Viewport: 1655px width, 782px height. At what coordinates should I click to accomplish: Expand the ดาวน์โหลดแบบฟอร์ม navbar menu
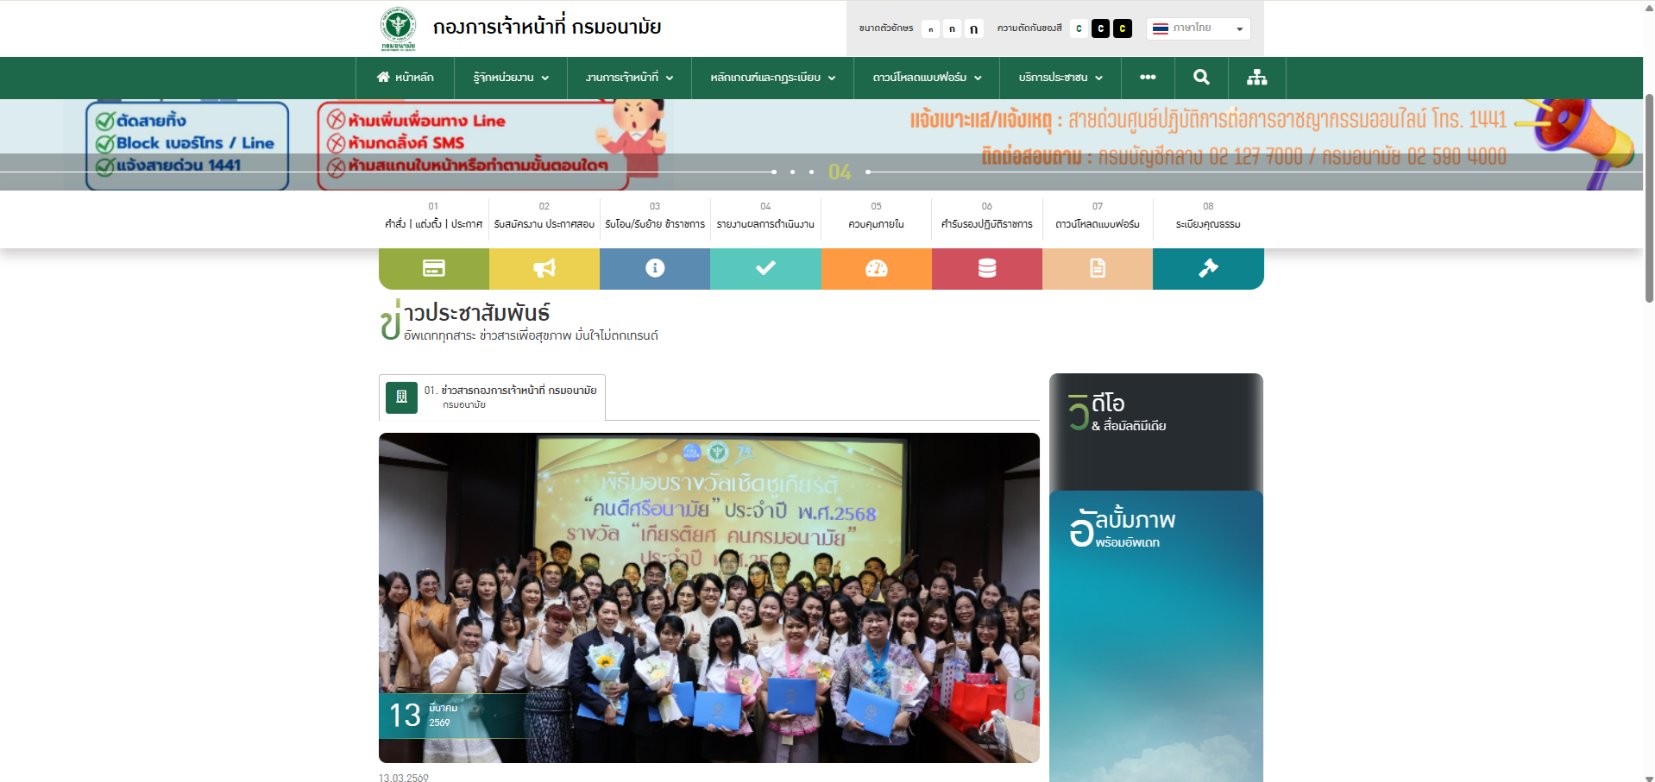[927, 78]
